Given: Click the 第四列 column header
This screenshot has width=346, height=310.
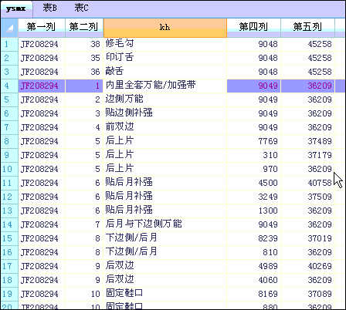Looking at the screenshot, I should click(253, 28).
